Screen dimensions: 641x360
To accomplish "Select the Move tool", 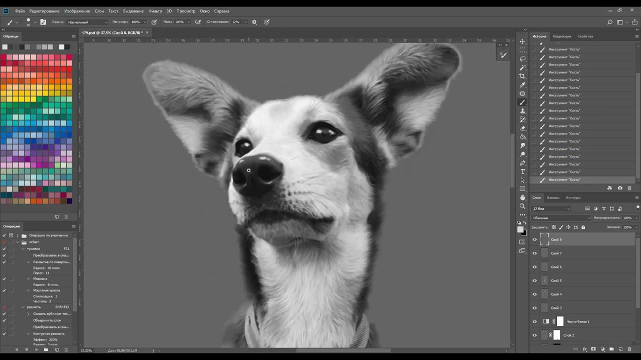I will 523,41.
